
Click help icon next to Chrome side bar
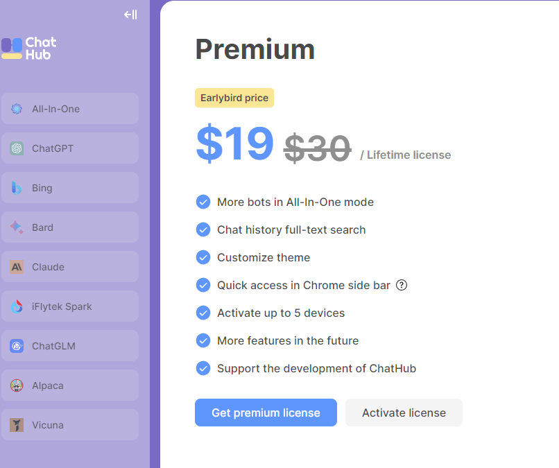click(402, 285)
